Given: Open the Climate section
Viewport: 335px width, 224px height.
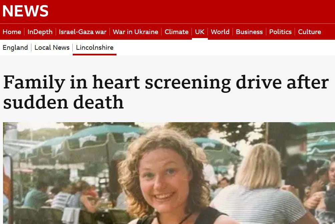Looking at the screenshot, I should 177,32.
